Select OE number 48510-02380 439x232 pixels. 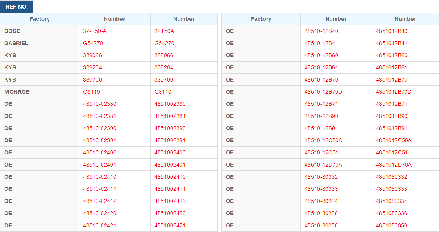[100, 104]
